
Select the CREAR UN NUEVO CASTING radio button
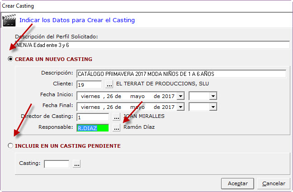pos(10,59)
